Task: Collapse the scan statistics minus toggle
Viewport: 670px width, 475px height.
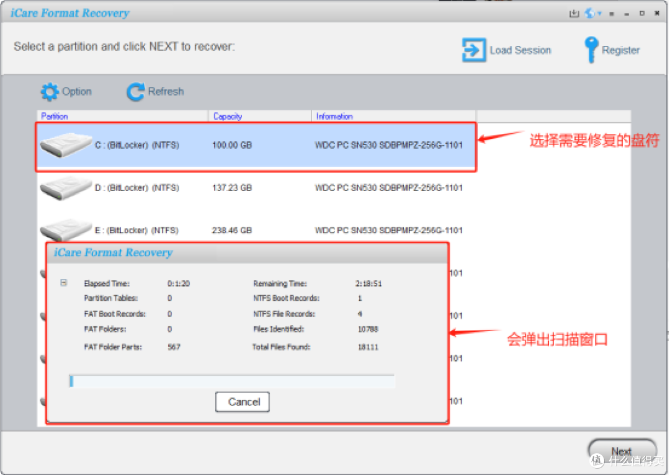Action: (x=64, y=283)
